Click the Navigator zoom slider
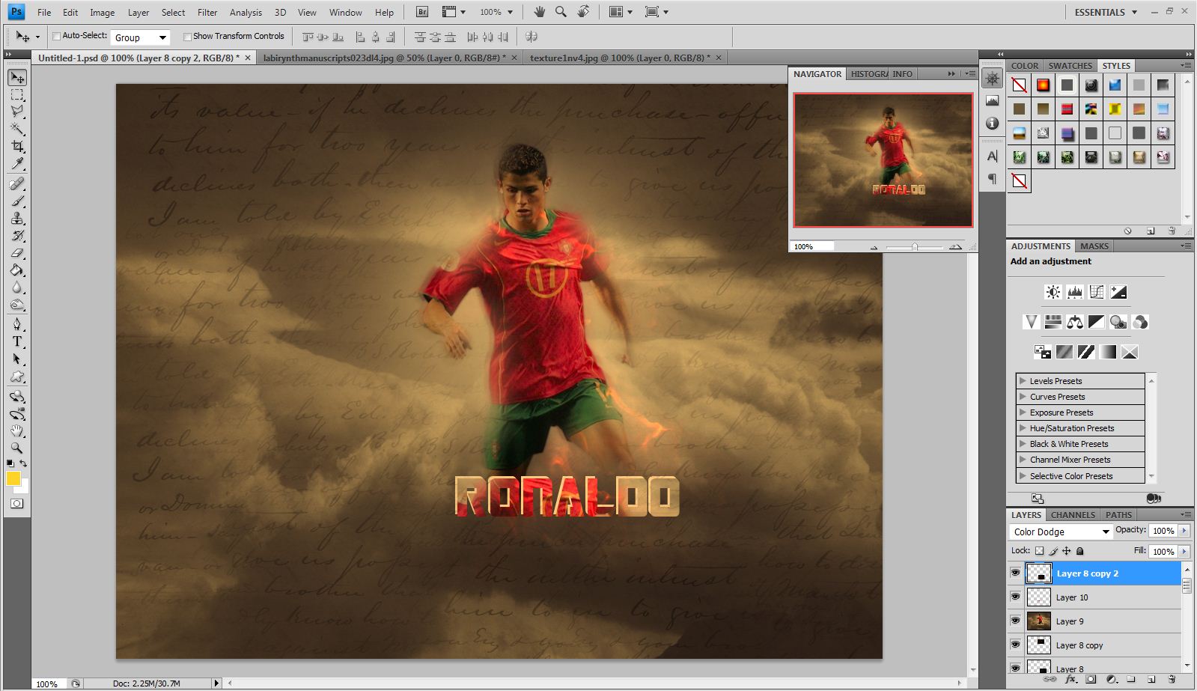 (914, 246)
